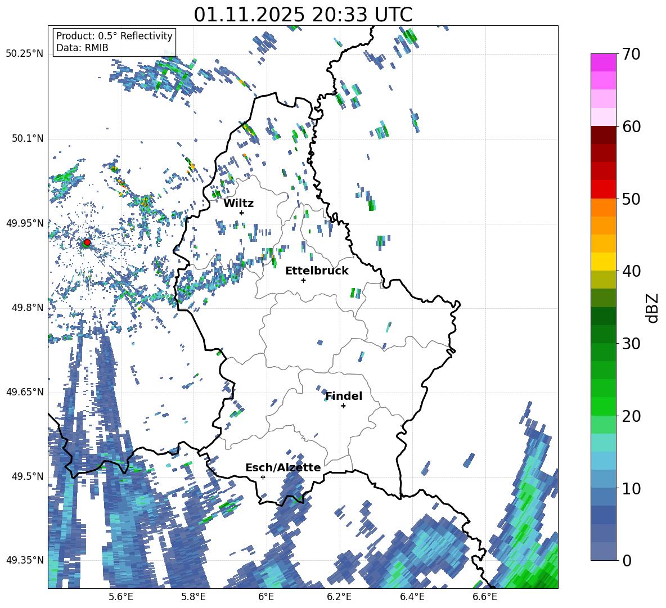The width and height of the screenshot is (666, 608).
Task: Click the 50.25°N latitude tick label
Action: coord(25,54)
